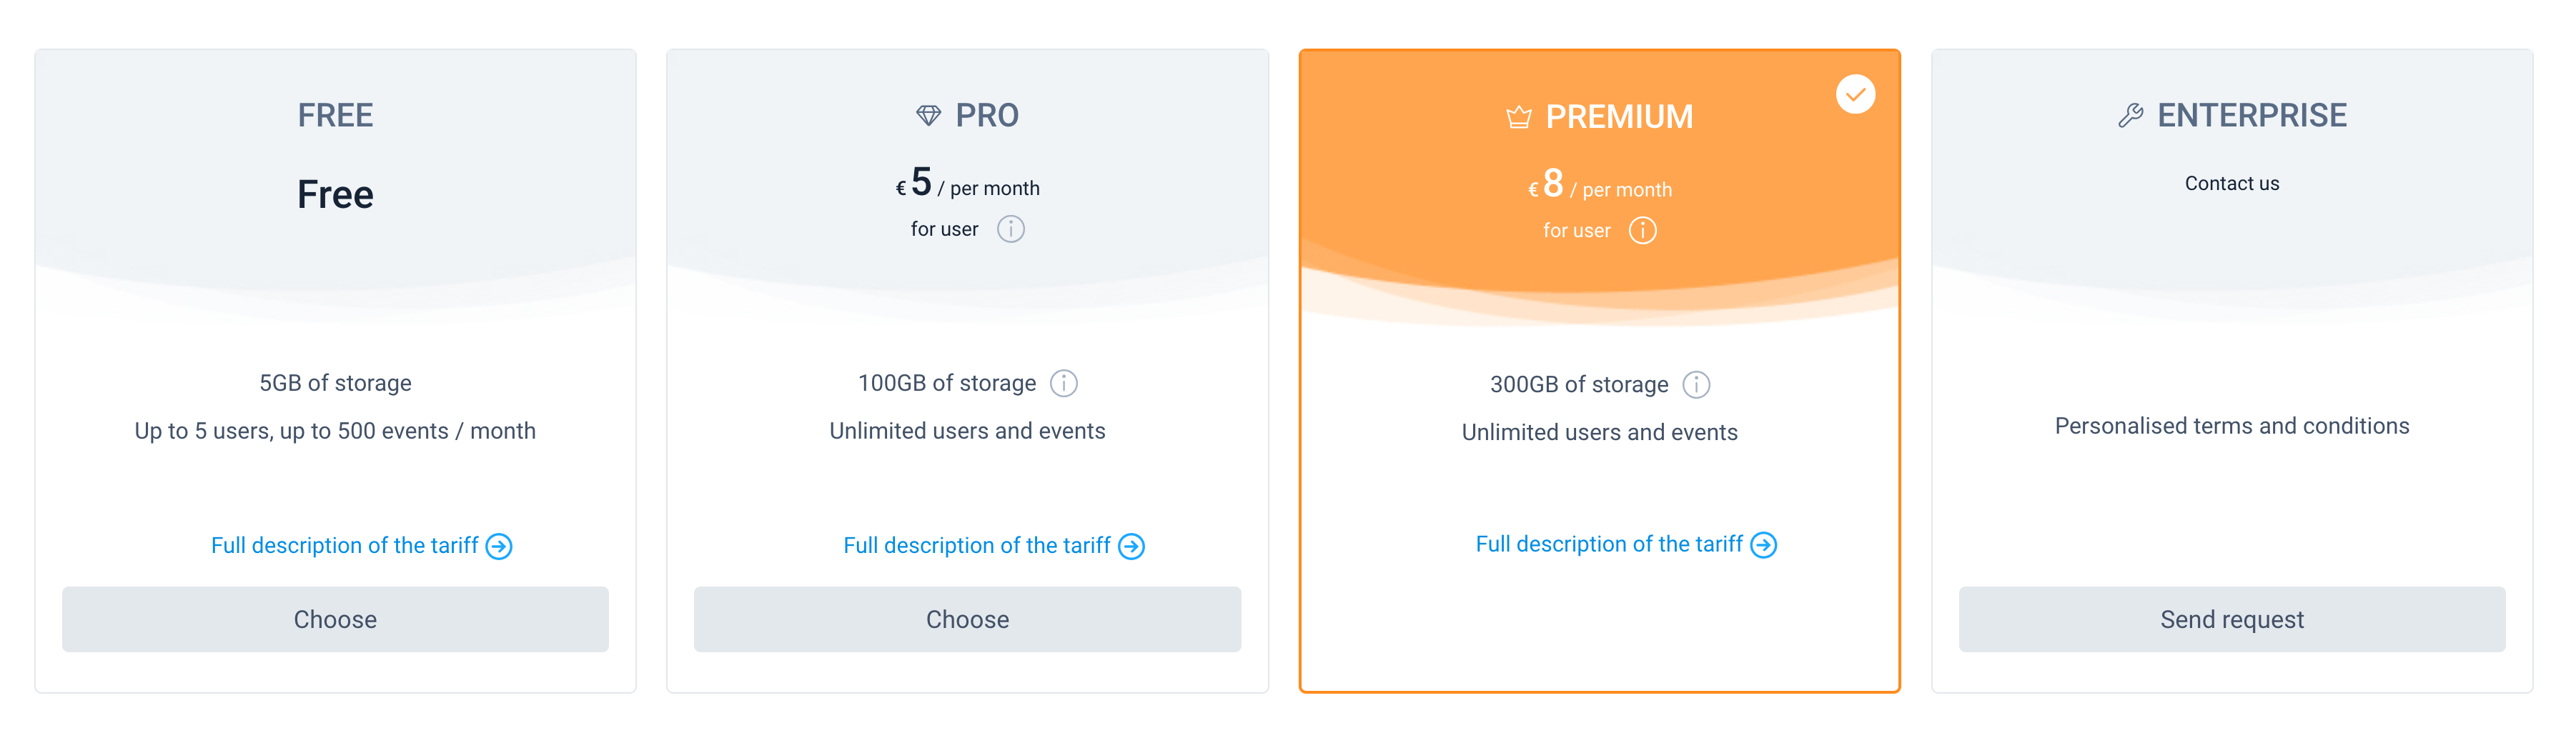
Task: Open full tariff description for PREMIUM plan
Action: [1608, 545]
